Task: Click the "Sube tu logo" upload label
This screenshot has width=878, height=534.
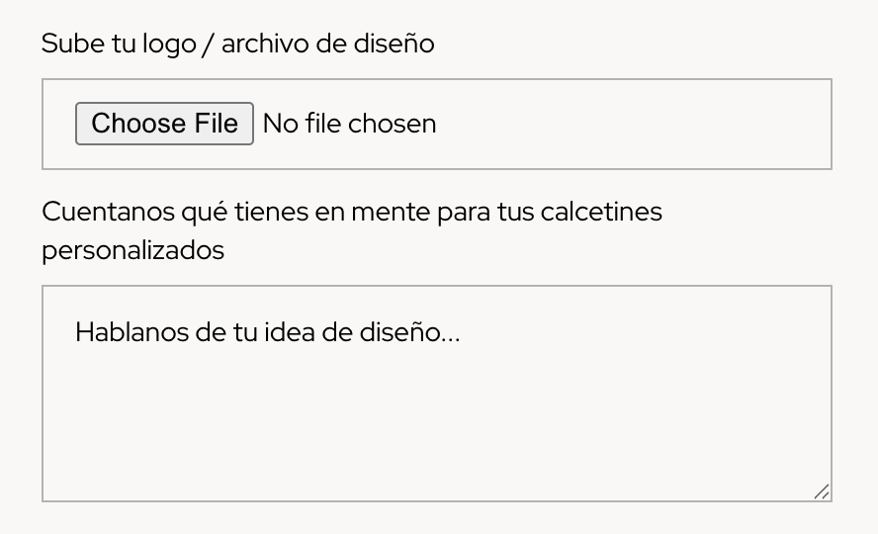Action: click(237, 44)
